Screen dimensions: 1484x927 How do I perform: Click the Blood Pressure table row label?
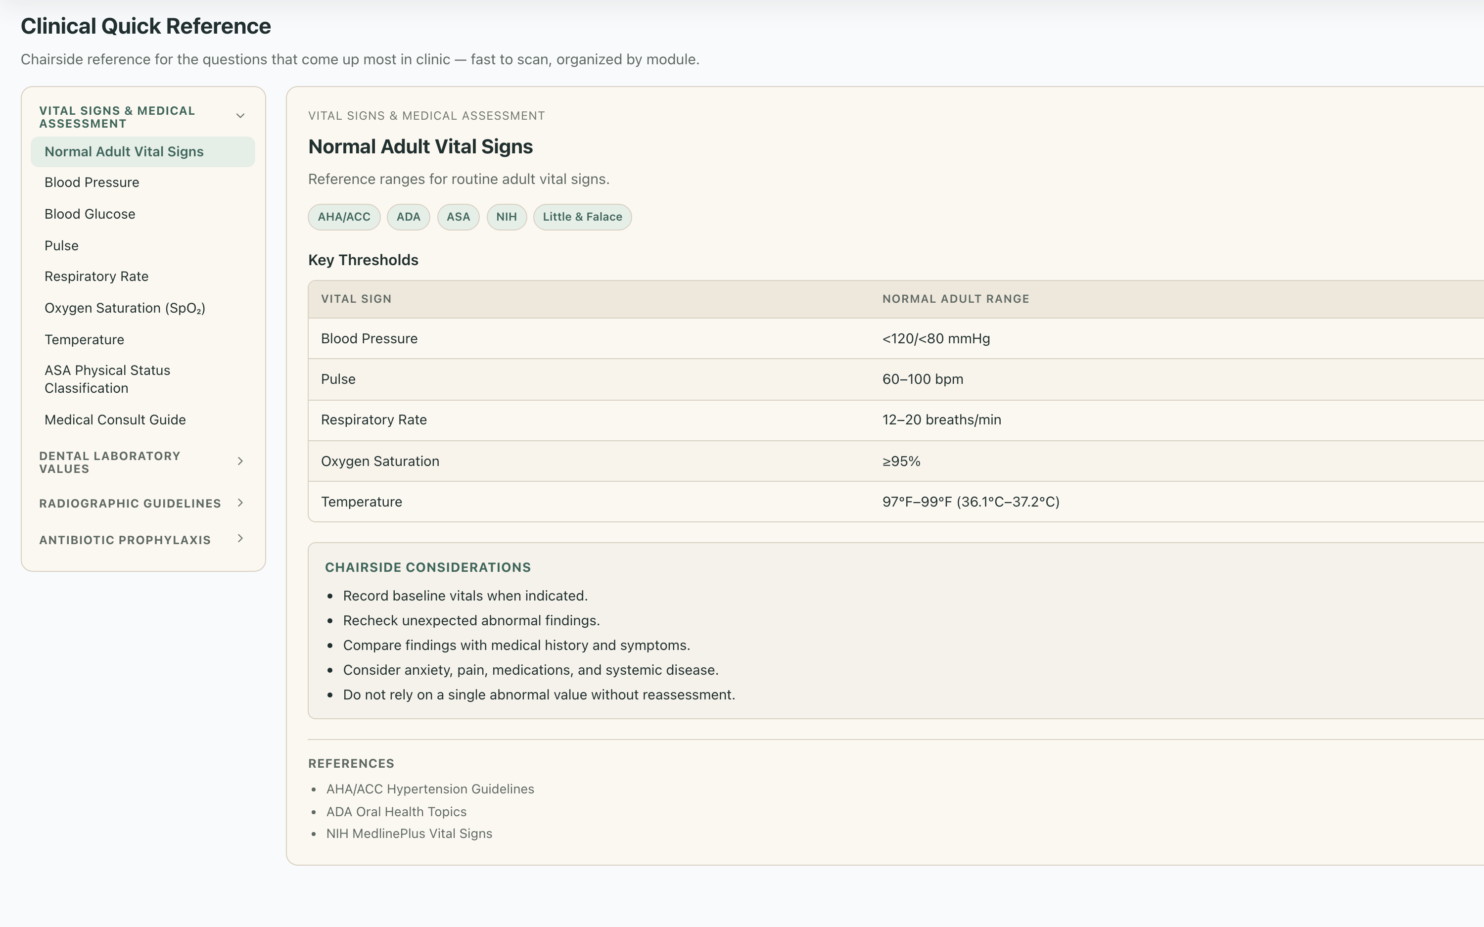tap(369, 338)
